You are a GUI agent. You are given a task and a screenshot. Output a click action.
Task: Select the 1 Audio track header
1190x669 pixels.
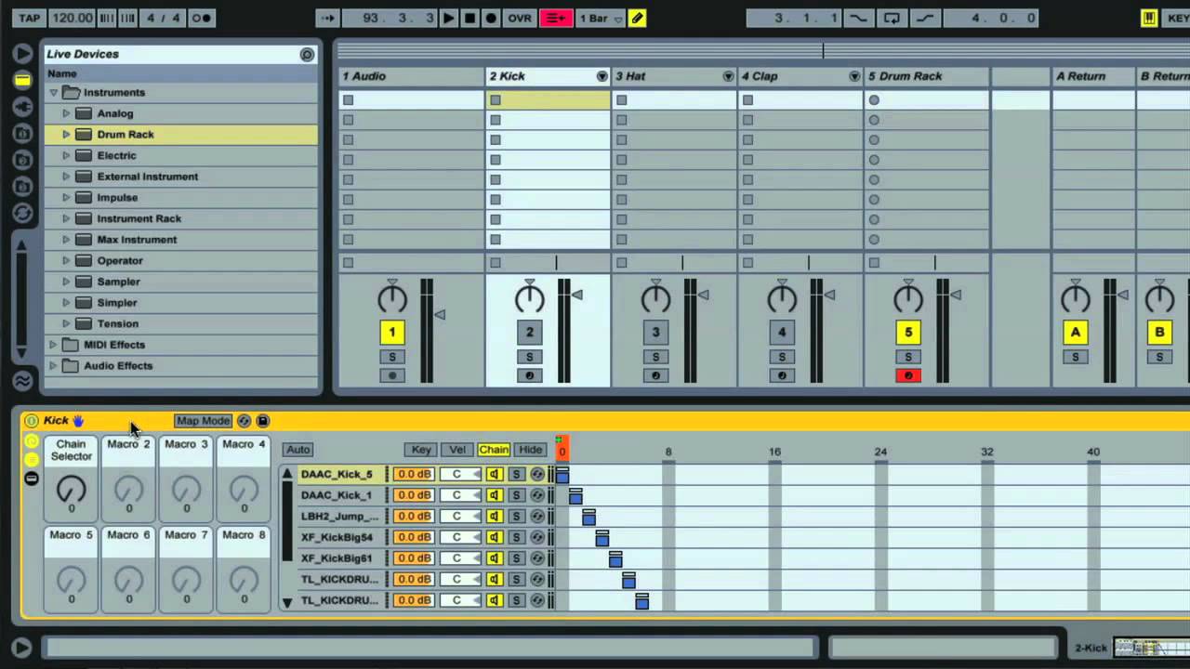click(x=411, y=76)
